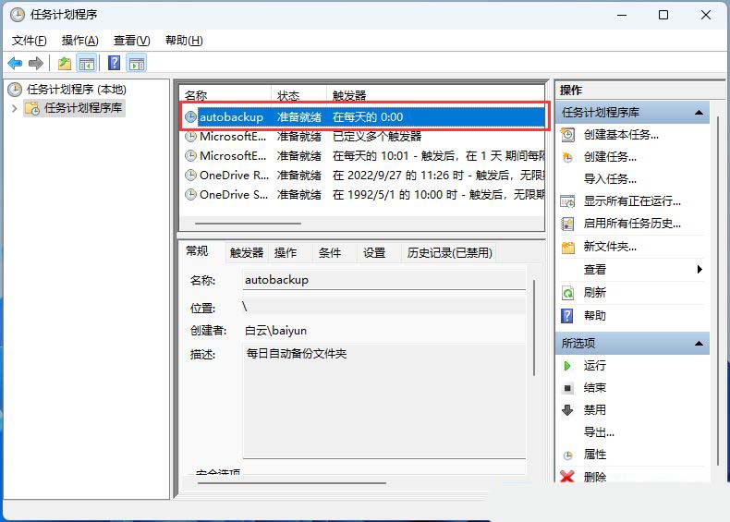The width and height of the screenshot is (730, 522).
Task: Select the OneDrive S... task row
Action: click(364, 194)
